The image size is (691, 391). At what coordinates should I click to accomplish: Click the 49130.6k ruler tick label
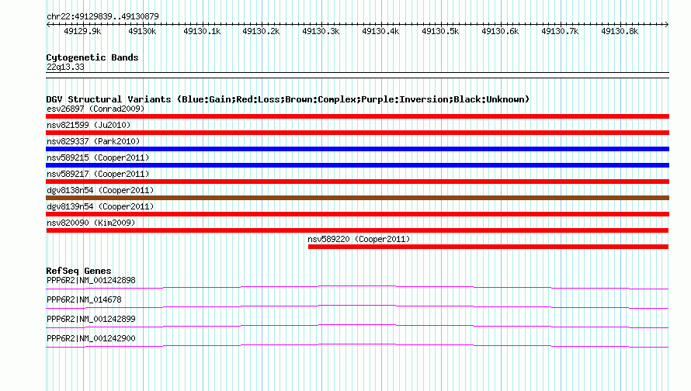pos(500,31)
